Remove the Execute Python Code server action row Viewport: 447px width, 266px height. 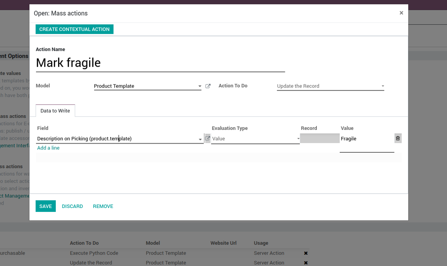(306, 253)
